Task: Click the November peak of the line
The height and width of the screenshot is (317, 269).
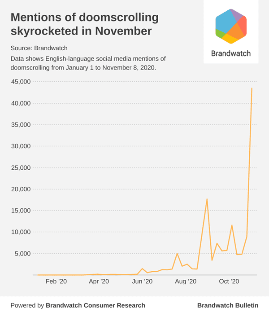Action: click(x=252, y=88)
